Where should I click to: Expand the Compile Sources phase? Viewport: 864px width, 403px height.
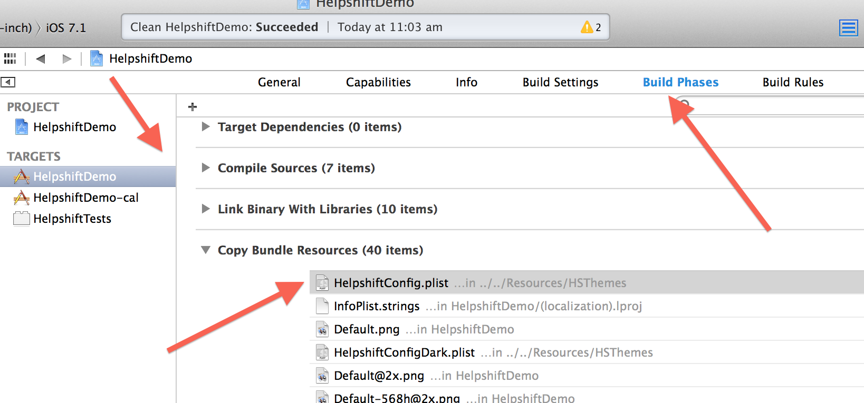pos(206,168)
